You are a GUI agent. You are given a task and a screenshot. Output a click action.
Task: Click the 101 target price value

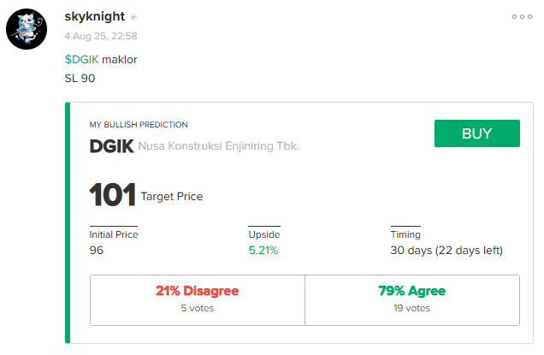click(112, 195)
